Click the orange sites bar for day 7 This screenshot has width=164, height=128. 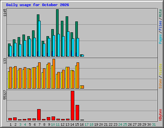39,76
